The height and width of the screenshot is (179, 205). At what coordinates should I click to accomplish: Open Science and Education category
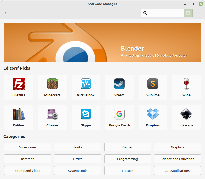coord(177,159)
